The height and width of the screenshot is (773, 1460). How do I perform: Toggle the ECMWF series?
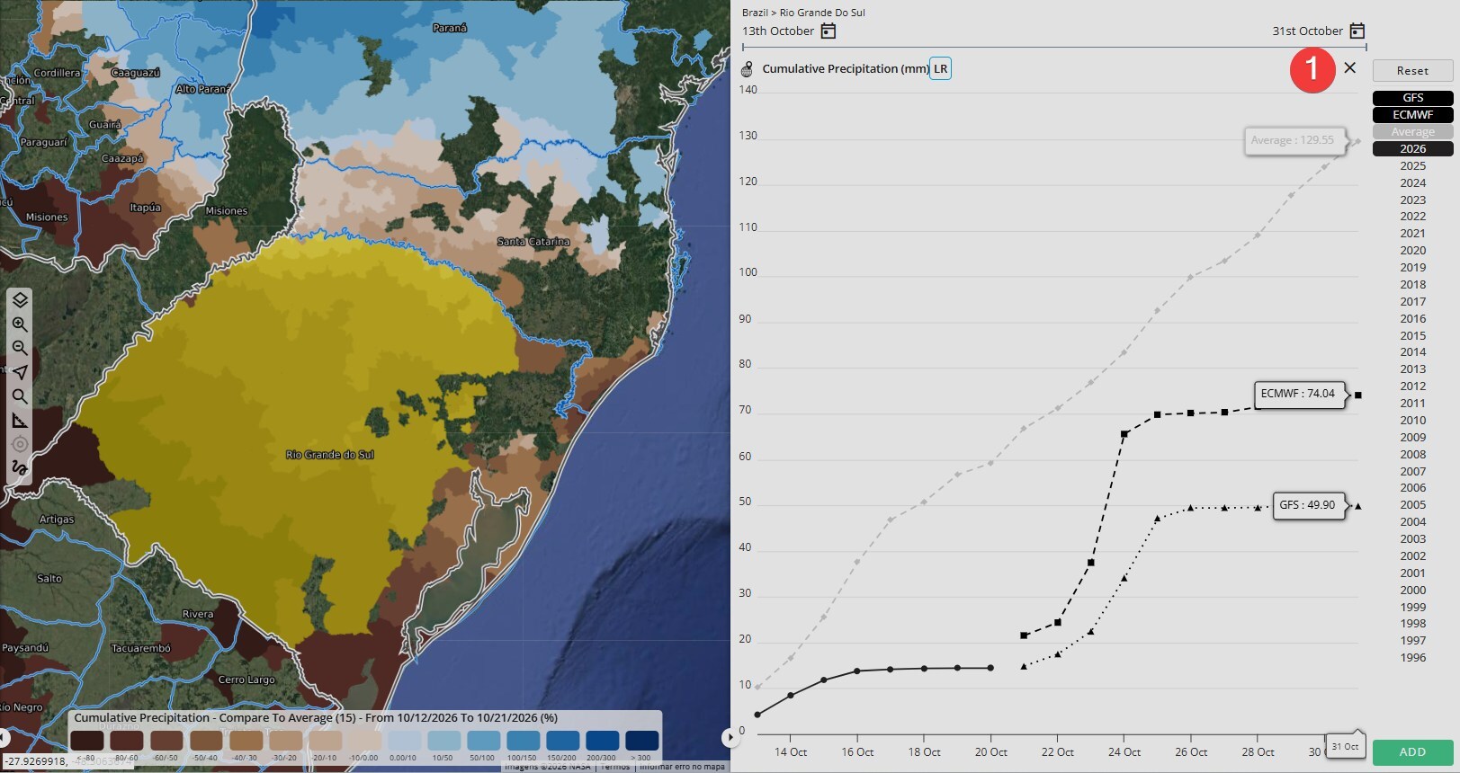1412,115
